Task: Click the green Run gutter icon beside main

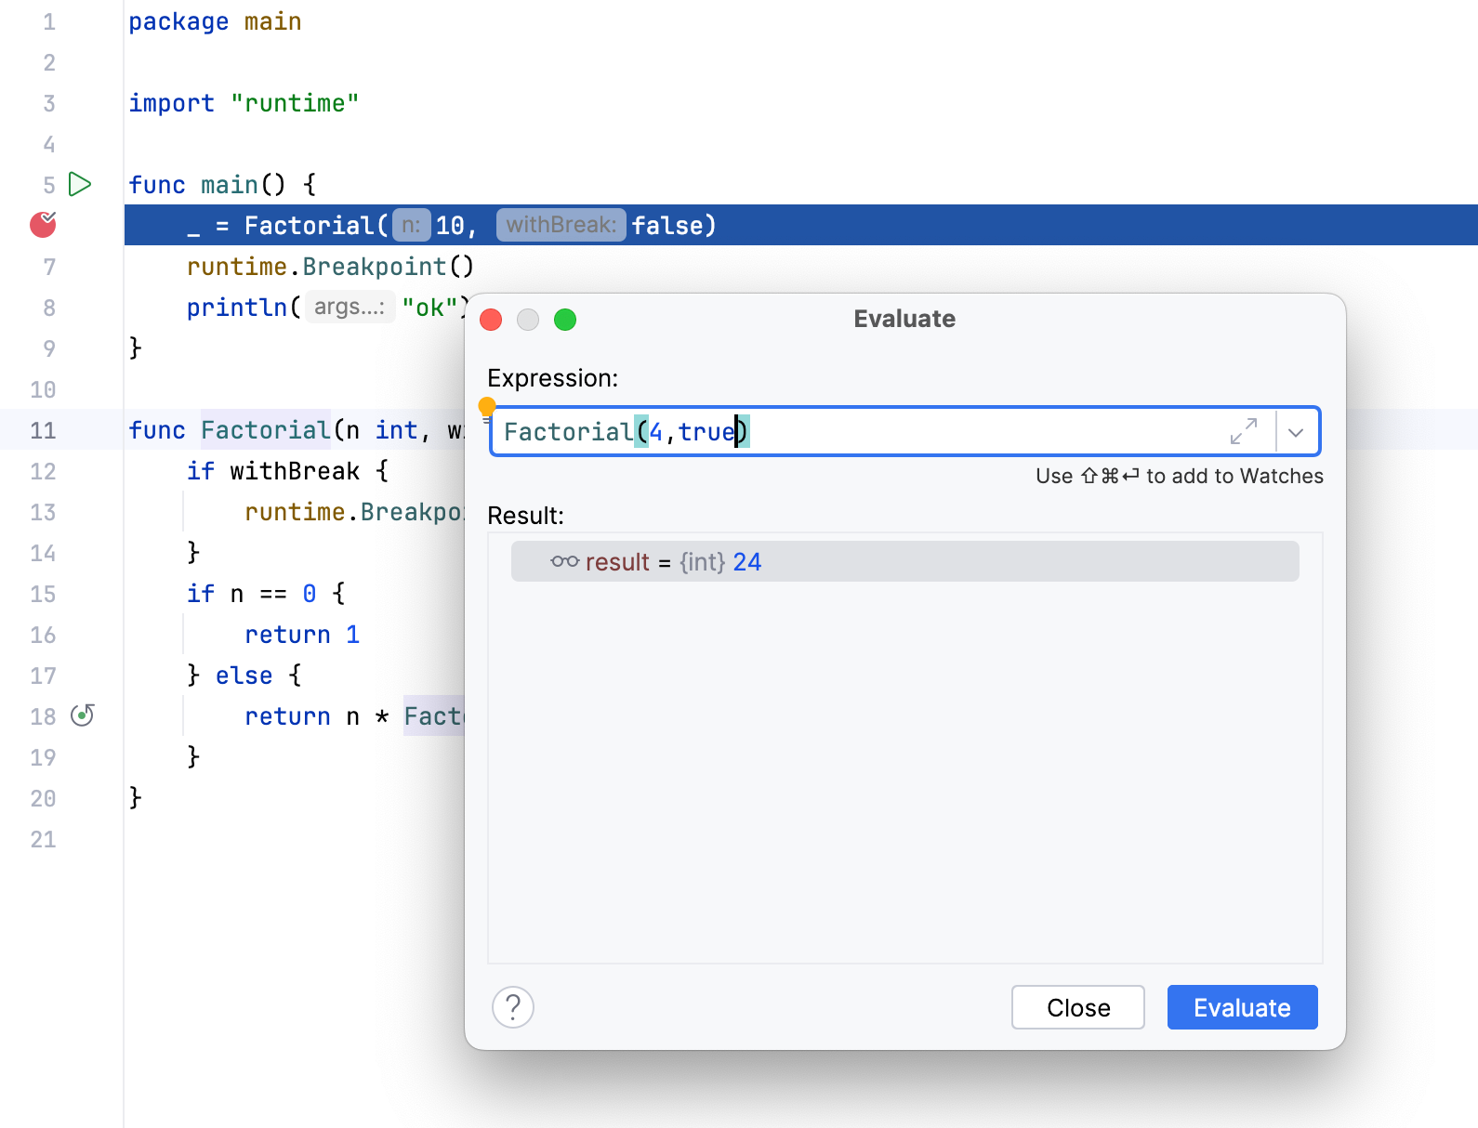Action: coord(81,184)
